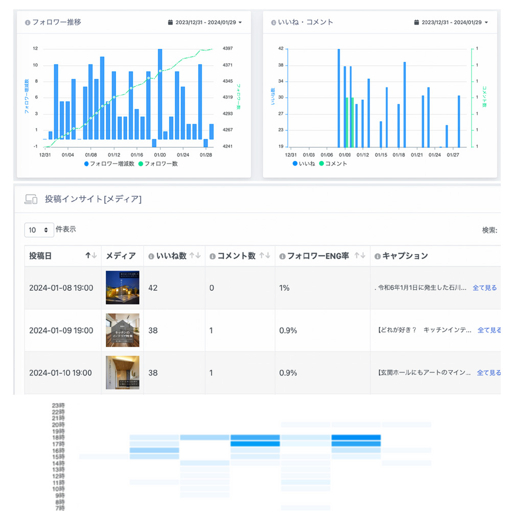Click info icon in キャプション column header
Viewport: 511px width, 511px height.
[x=378, y=256]
